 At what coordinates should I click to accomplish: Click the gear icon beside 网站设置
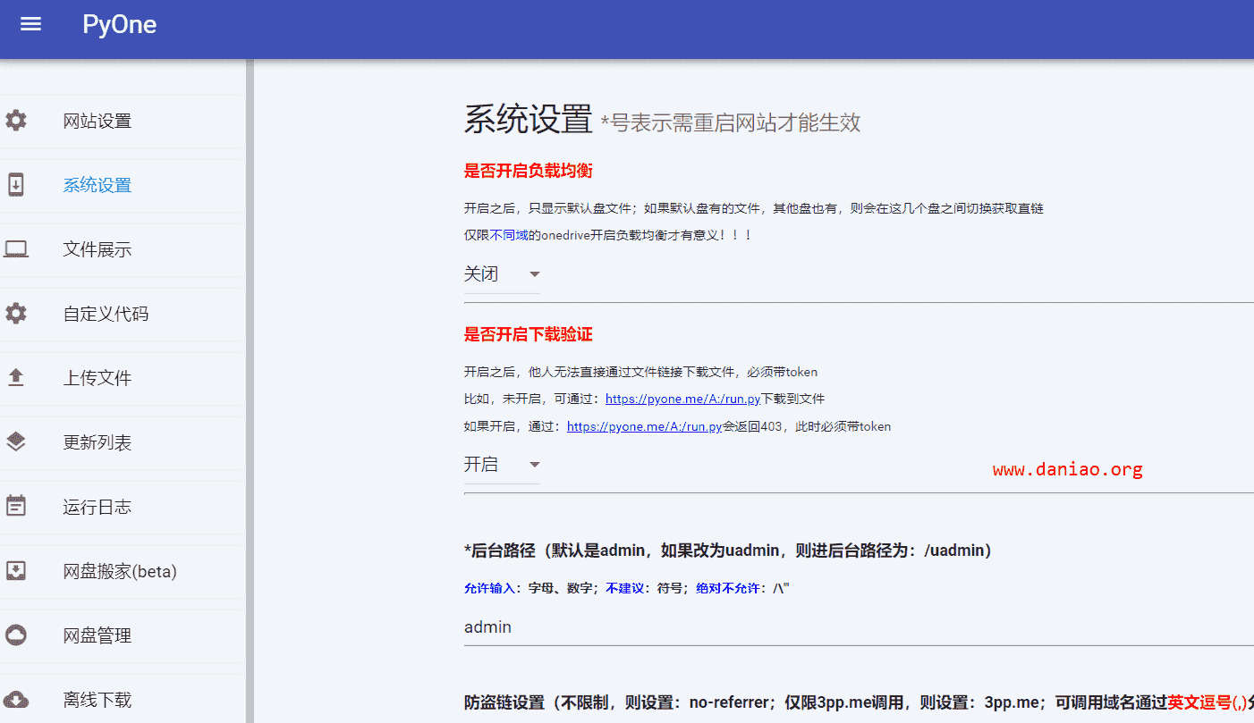click(x=15, y=121)
